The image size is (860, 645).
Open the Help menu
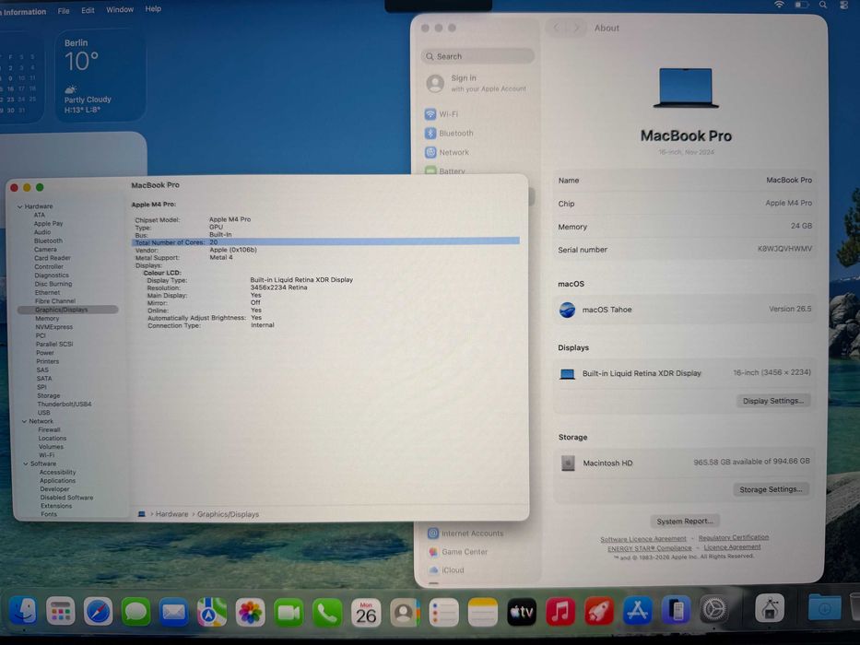(153, 9)
